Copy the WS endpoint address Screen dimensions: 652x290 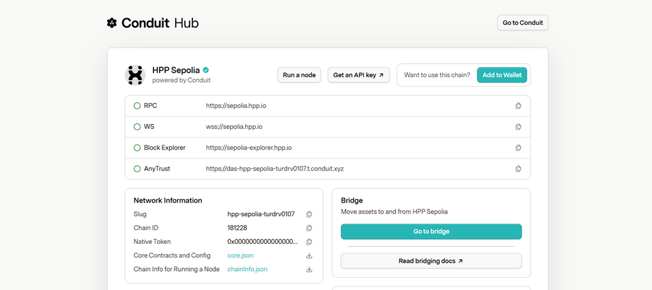coord(518,127)
